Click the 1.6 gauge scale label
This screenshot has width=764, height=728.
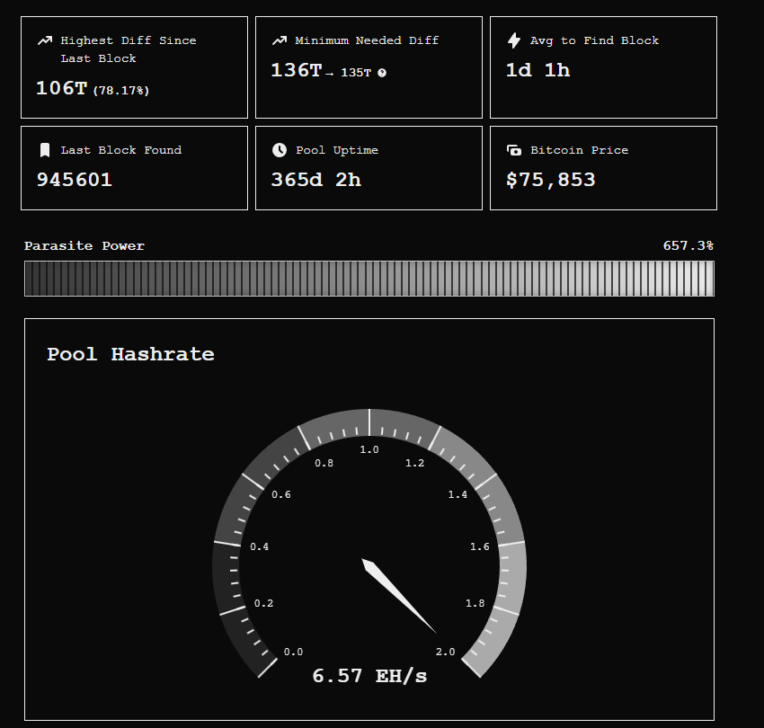pyautogui.click(x=480, y=546)
